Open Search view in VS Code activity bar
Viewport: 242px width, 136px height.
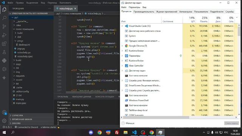click(4, 18)
